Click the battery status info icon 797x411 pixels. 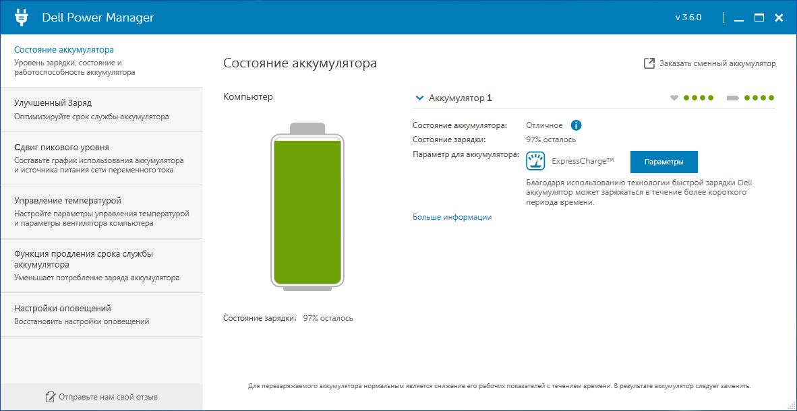576,125
